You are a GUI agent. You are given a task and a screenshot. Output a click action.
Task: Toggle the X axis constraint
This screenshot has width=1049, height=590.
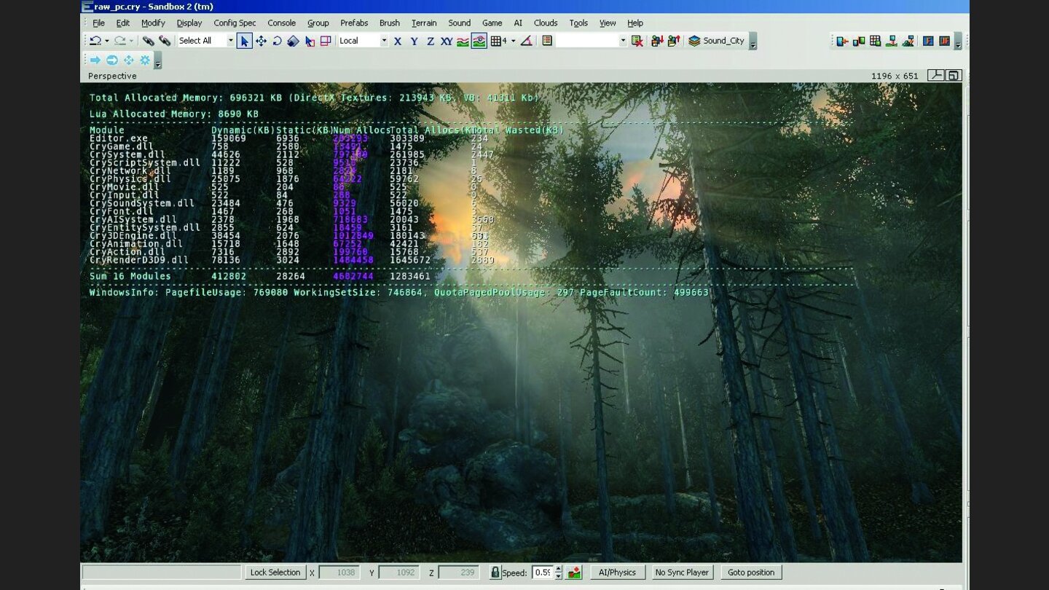click(398, 41)
